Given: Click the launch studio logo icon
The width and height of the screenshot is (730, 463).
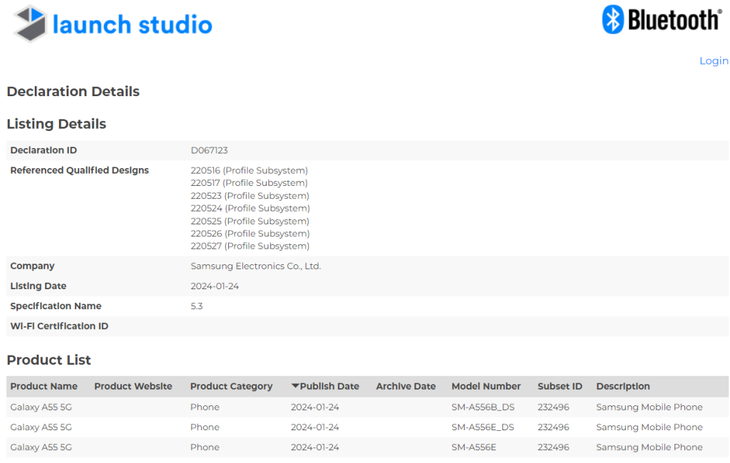Looking at the screenshot, I should tap(31, 24).
